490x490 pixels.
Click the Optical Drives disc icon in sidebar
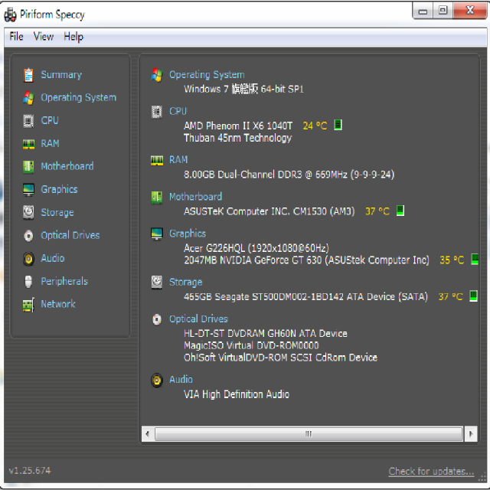coord(28,236)
